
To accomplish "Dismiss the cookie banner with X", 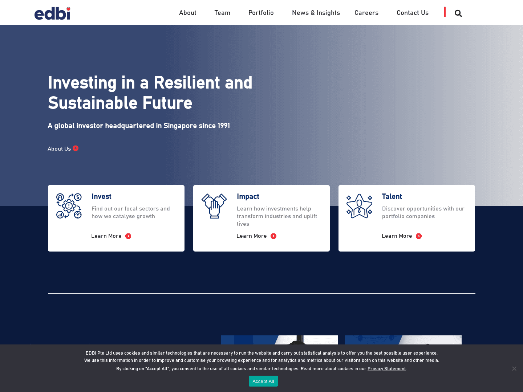I will pyautogui.click(x=514, y=368).
